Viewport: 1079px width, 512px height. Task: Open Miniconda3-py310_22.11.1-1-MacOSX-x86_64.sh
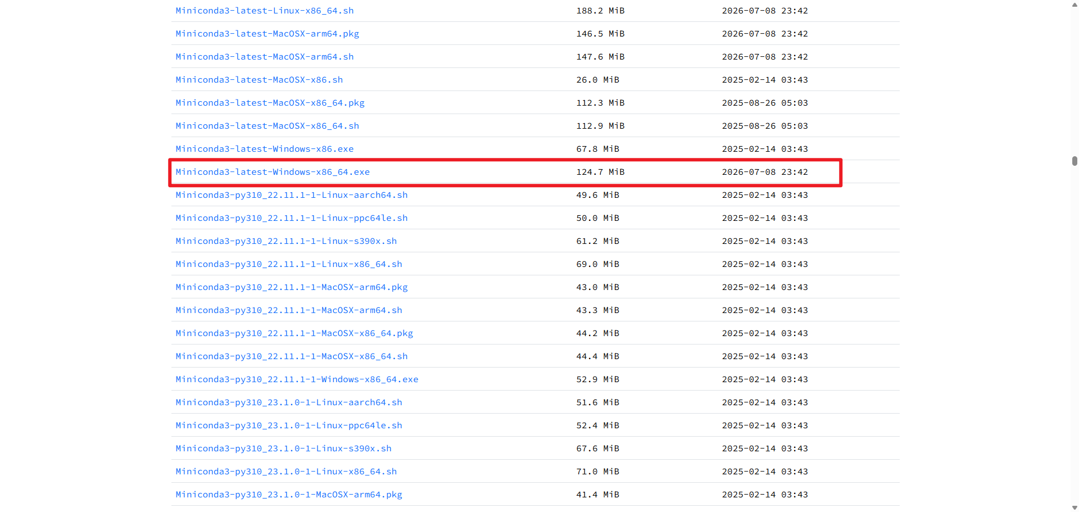(292, 356)
